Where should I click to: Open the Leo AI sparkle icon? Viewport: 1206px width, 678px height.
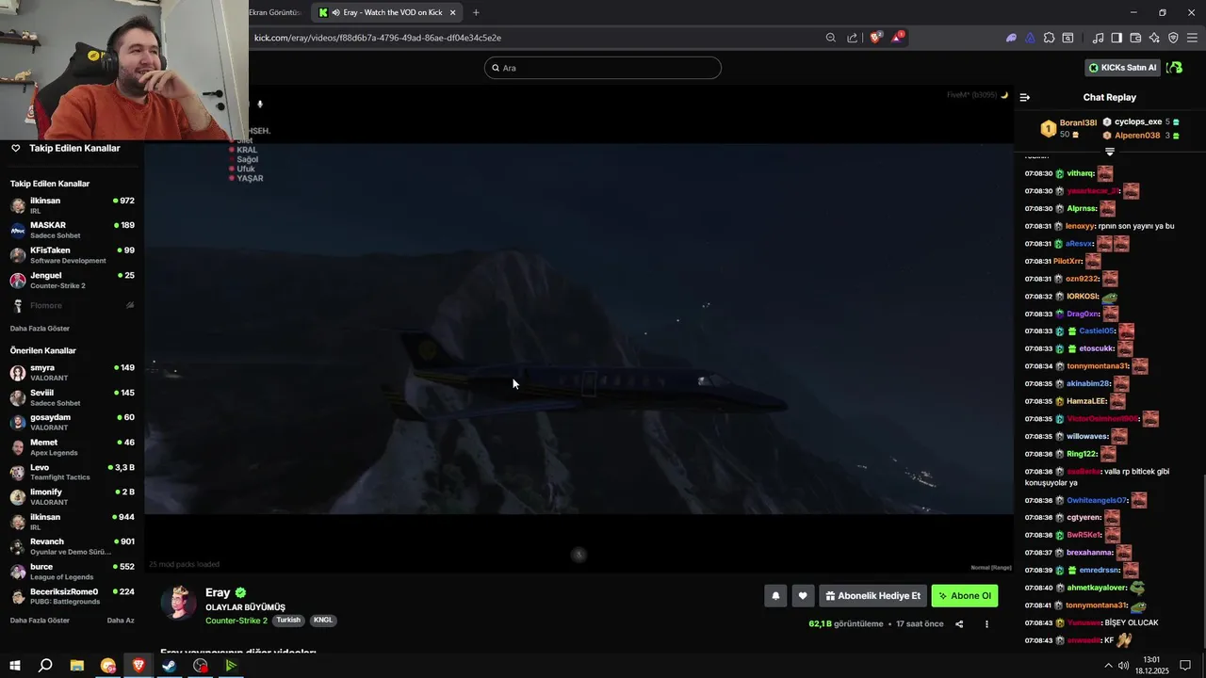point(1154,38)
